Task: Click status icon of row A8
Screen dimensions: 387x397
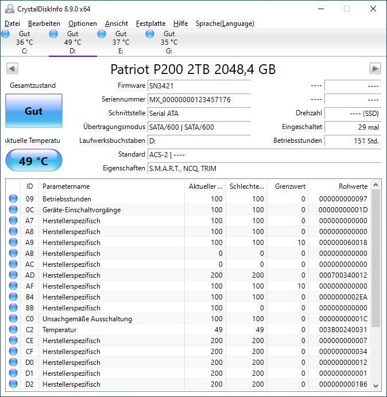Action: pos(13,231)
